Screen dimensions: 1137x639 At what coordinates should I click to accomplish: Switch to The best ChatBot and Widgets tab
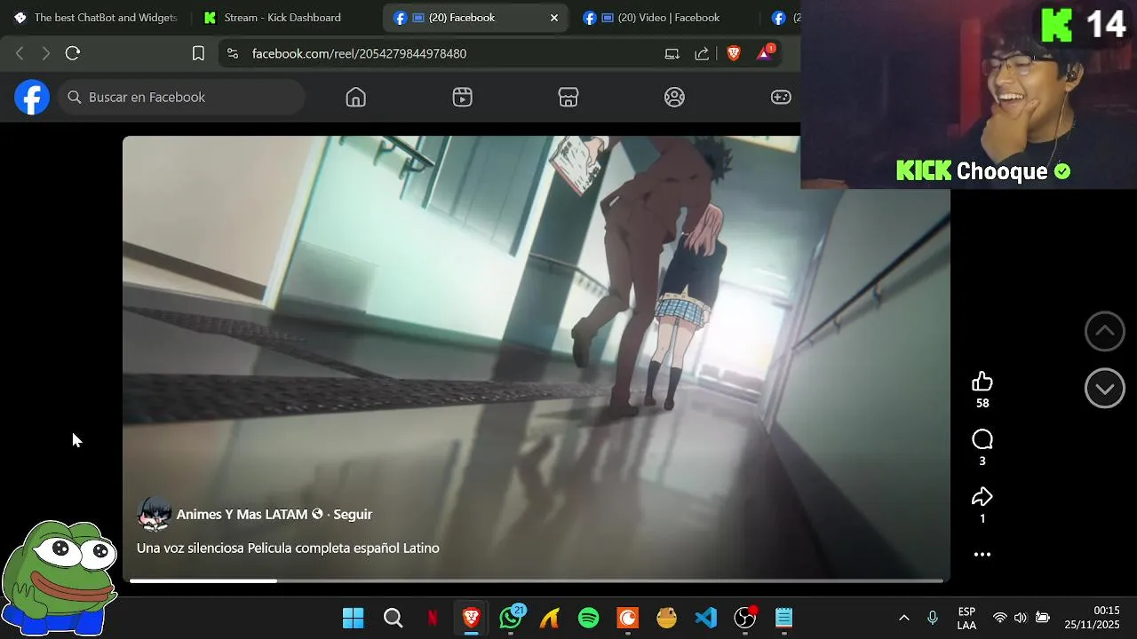[95, 18]
